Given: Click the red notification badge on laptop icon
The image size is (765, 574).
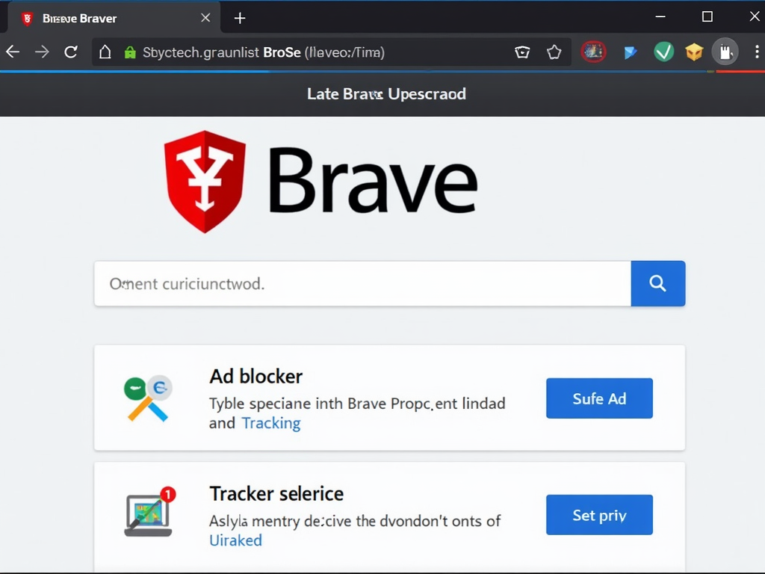Looking at the screenshot, I should pyautogui.click(x=168, y=495).
